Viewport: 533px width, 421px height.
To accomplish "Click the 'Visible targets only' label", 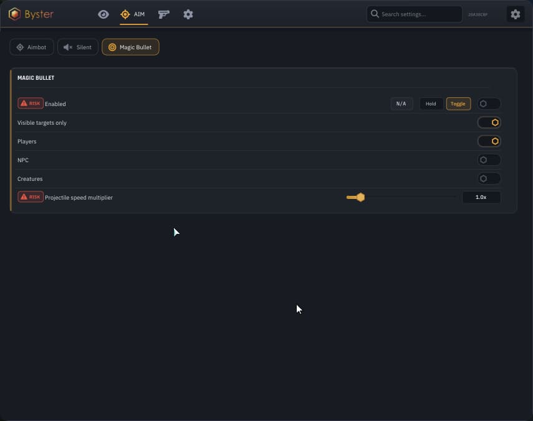I will [42, 123].
